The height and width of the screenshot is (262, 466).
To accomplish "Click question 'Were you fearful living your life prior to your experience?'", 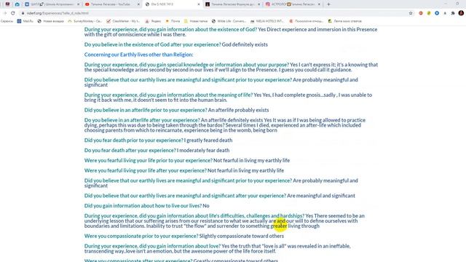I will pos(149,160).
